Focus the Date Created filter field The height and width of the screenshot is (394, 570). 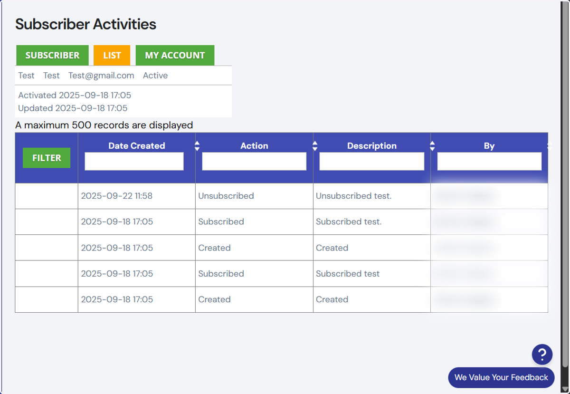134,161
